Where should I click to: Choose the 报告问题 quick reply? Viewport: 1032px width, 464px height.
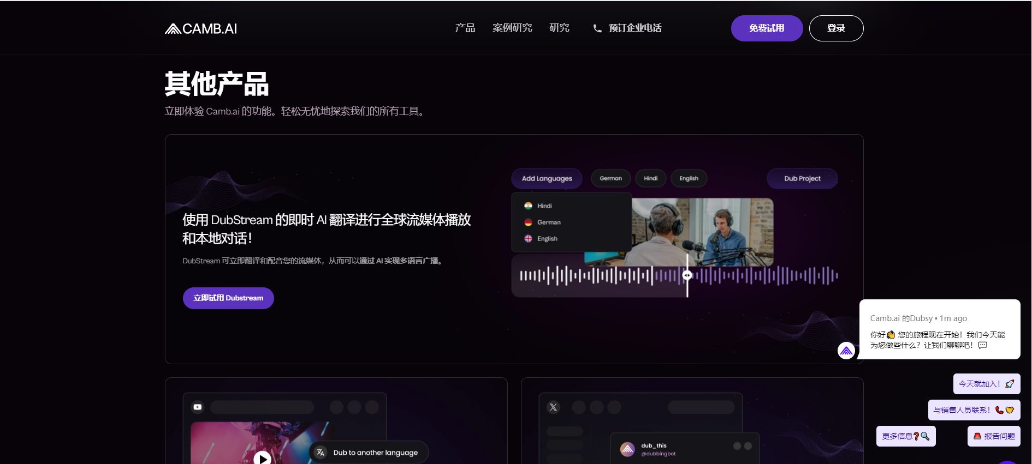tap(994, 436)
